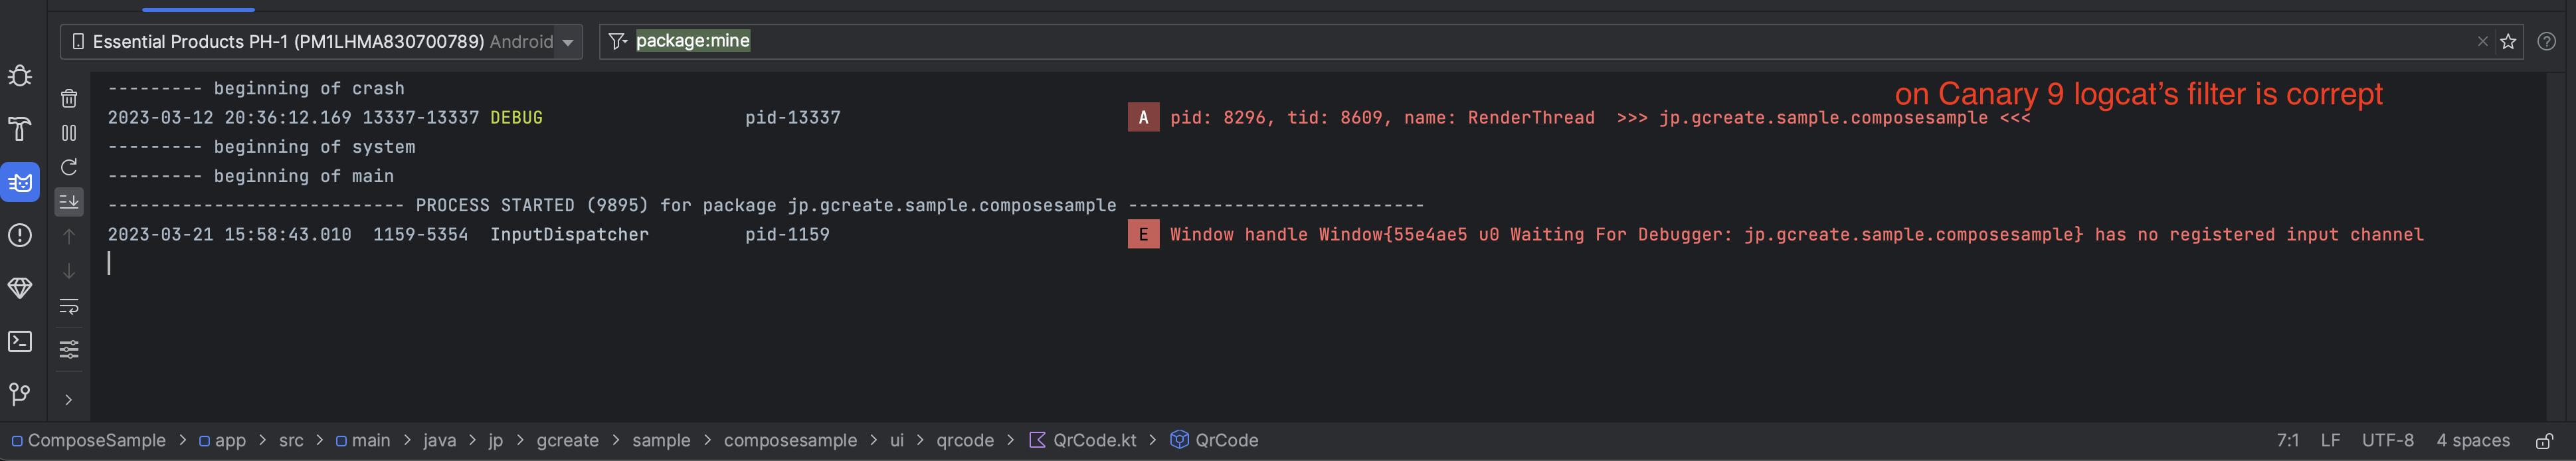2576x461 pixels.
Task: Toggle soft-wrap for logcat lines
Action: pyautogui.click(x=69, y=307)
